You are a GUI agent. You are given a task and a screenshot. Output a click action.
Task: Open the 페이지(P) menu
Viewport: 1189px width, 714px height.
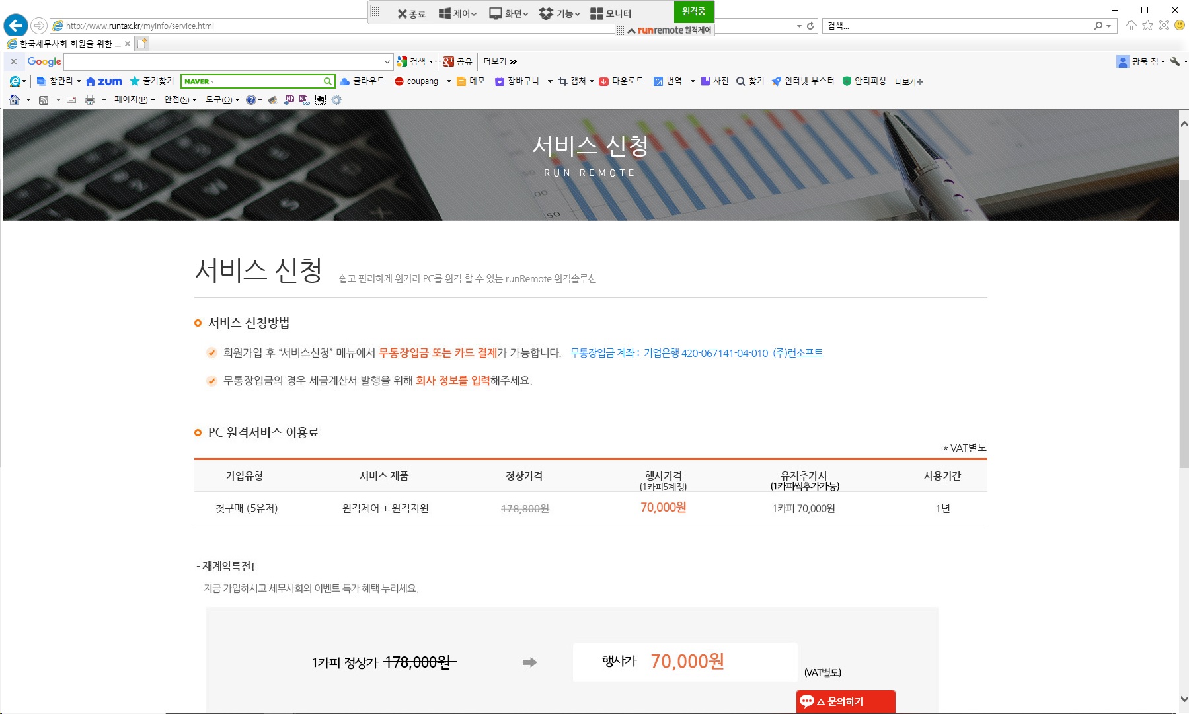tap(134, 100)
